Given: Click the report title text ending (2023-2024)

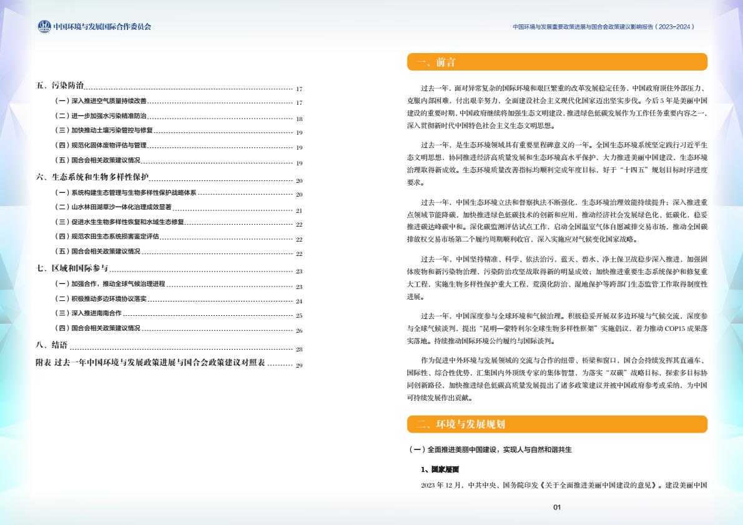Looking at the screenshot, I should point(603,27).
